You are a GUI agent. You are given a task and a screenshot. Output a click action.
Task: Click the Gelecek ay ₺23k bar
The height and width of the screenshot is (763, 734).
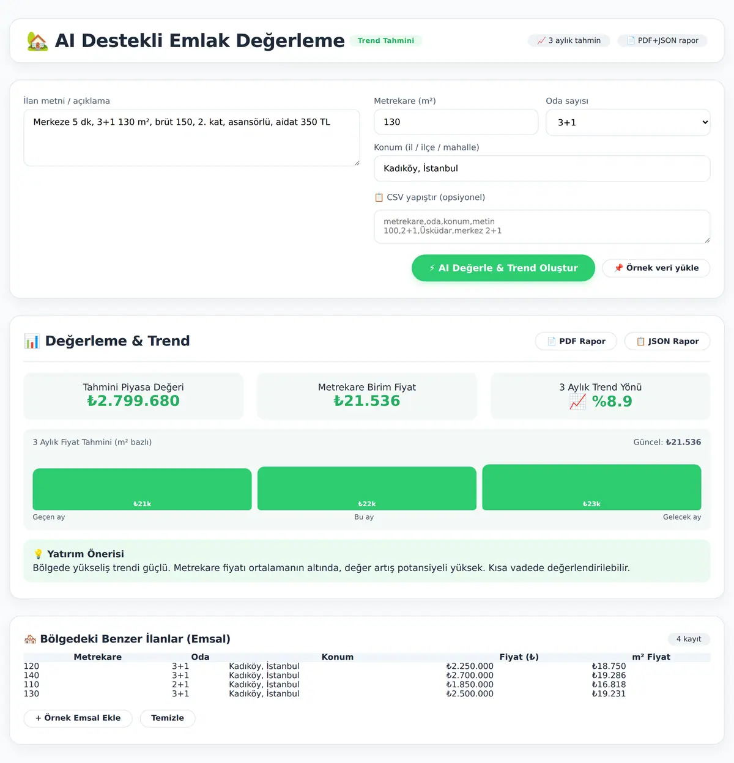[591, 487]
